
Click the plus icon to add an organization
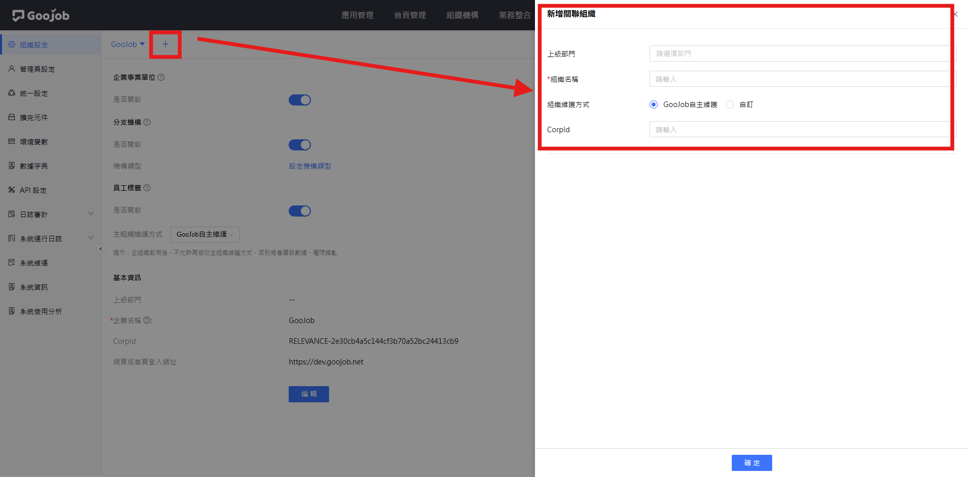click(165, 44)
